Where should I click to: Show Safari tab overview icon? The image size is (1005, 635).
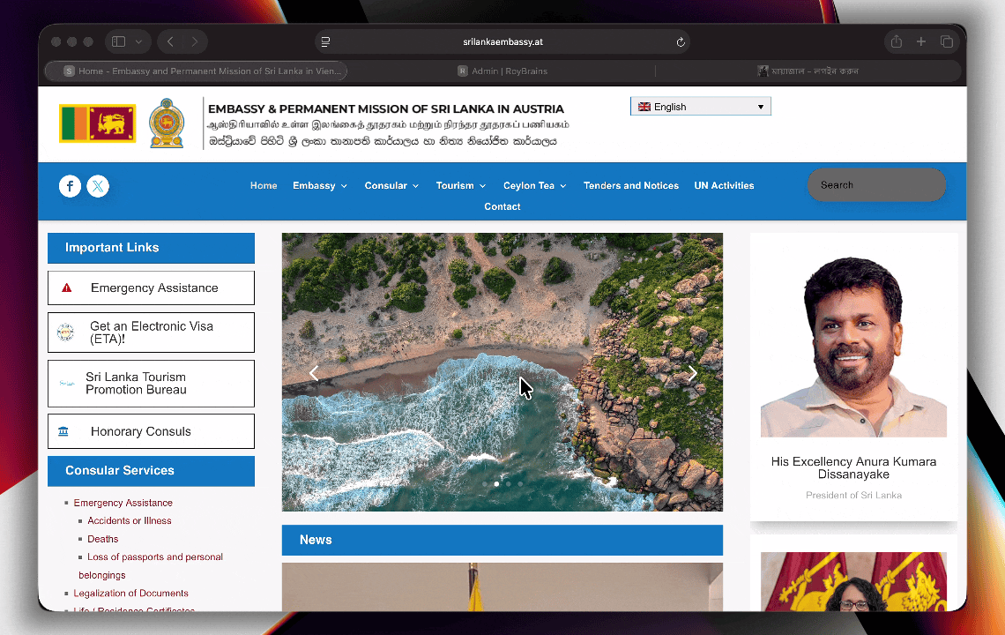pos(947,41)
